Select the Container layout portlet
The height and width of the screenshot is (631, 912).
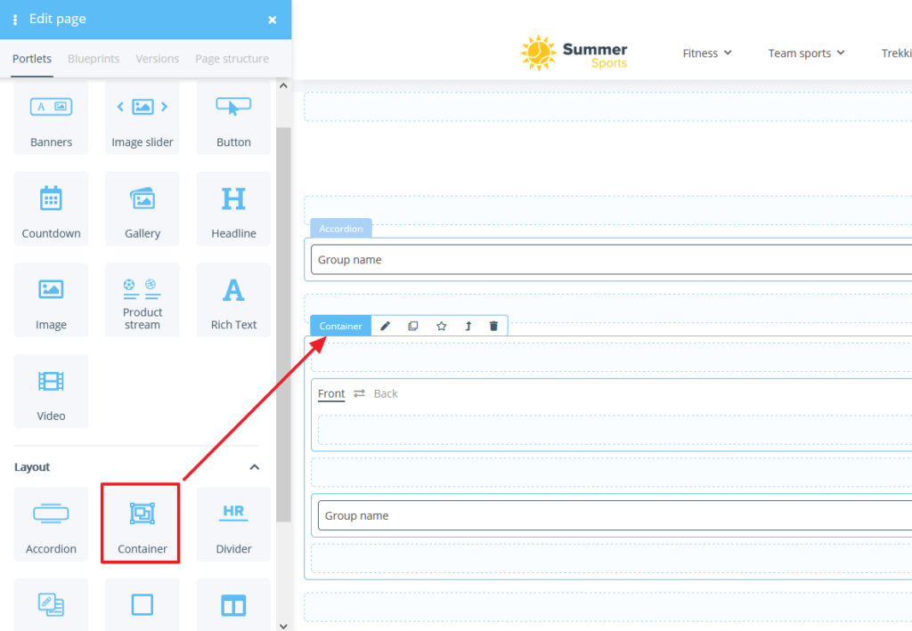[142, 524]
